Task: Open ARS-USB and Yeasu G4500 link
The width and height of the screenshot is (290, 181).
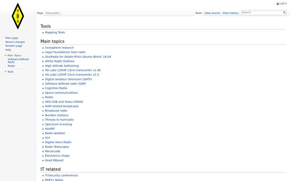Action: pyautogui.click(x=64, y=102)
